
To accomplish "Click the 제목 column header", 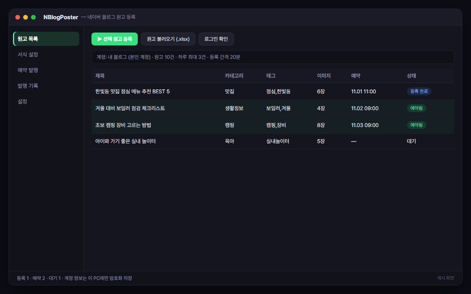I will coord(100,76).
